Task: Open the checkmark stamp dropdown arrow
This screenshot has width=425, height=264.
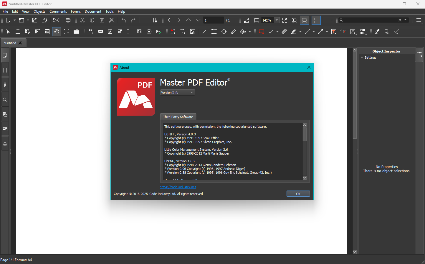Action: pyautogui.click(x=277, y=32)
